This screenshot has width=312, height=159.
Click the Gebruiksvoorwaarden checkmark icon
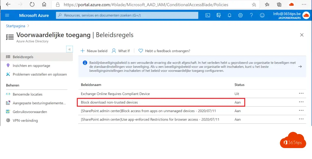click(x=8, y=112)
